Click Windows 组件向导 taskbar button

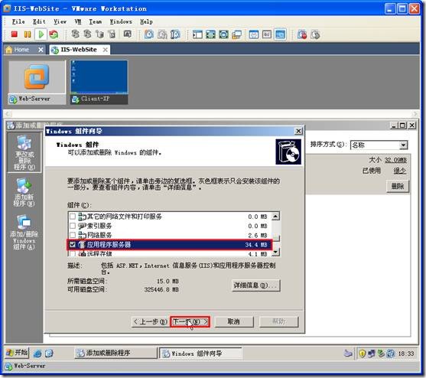(200, 354)
